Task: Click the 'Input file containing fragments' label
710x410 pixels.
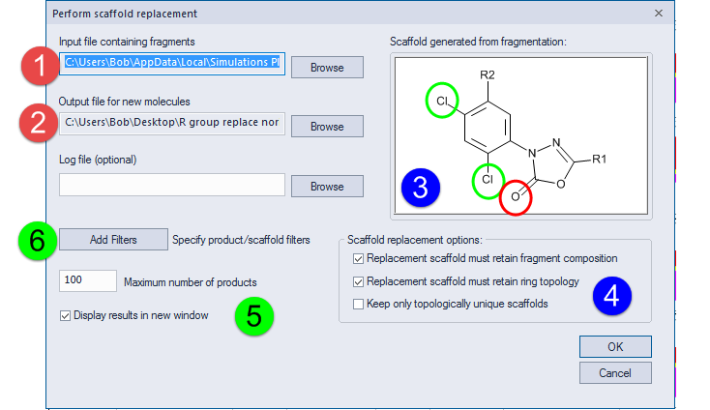Action: [x=127, y=42]
